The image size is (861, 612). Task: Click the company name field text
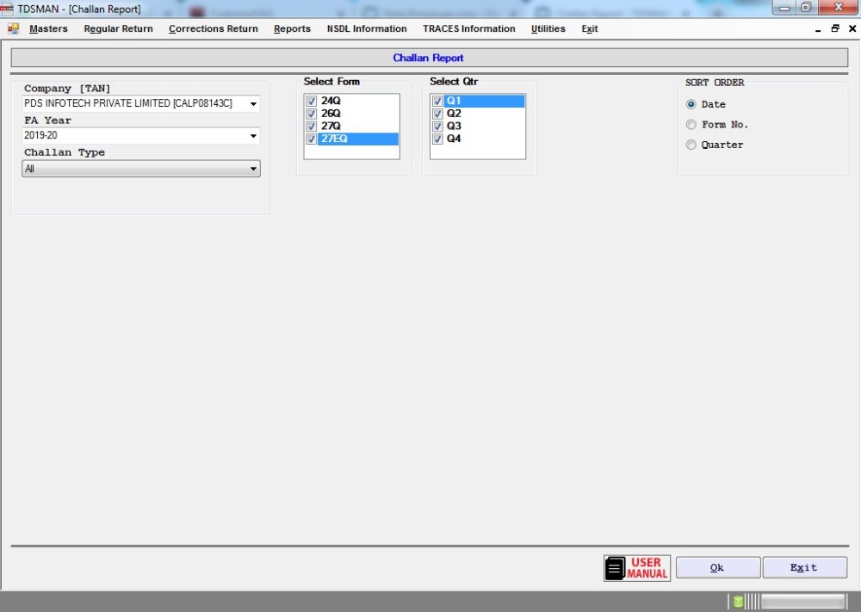pyautogui.click(x=128, y=103)
